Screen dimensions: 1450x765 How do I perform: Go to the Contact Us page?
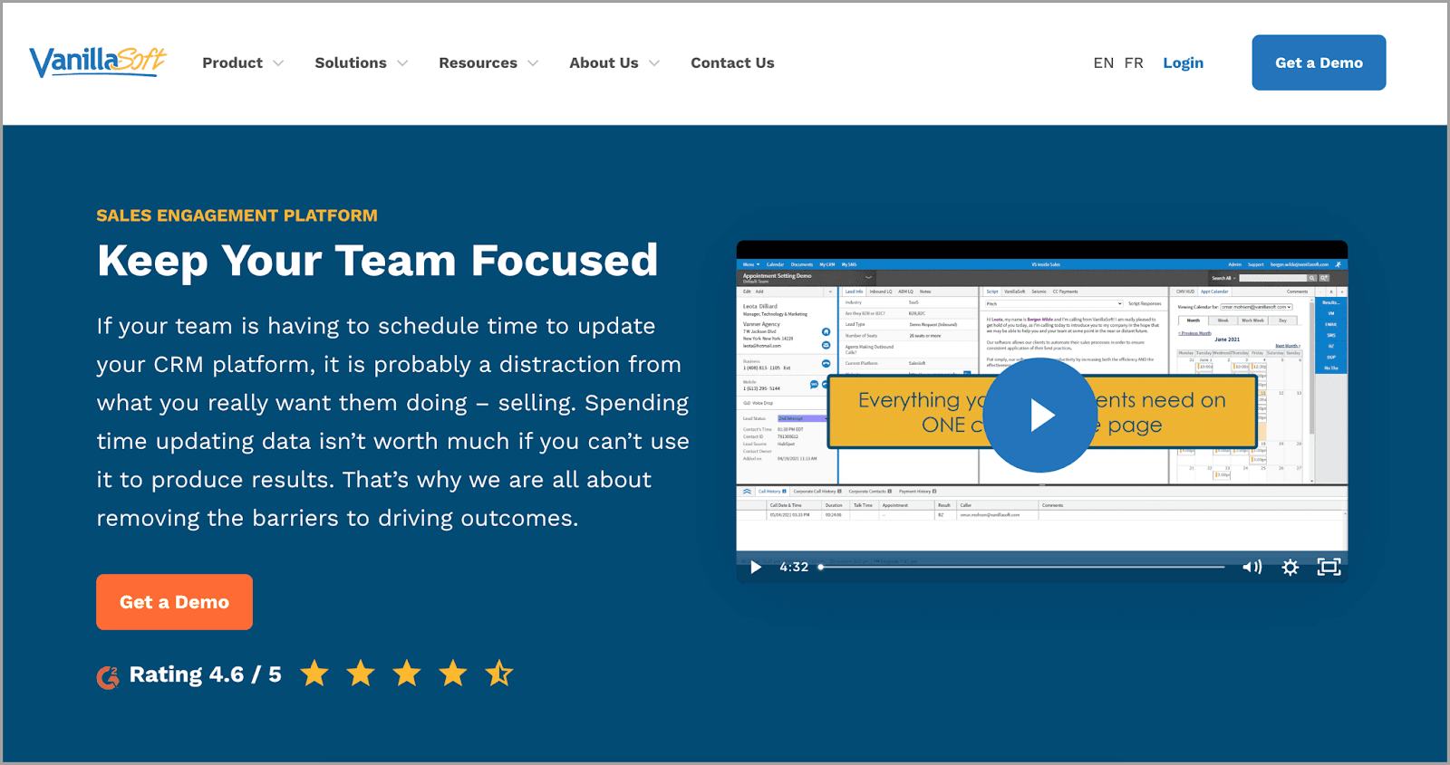[732, 63]
